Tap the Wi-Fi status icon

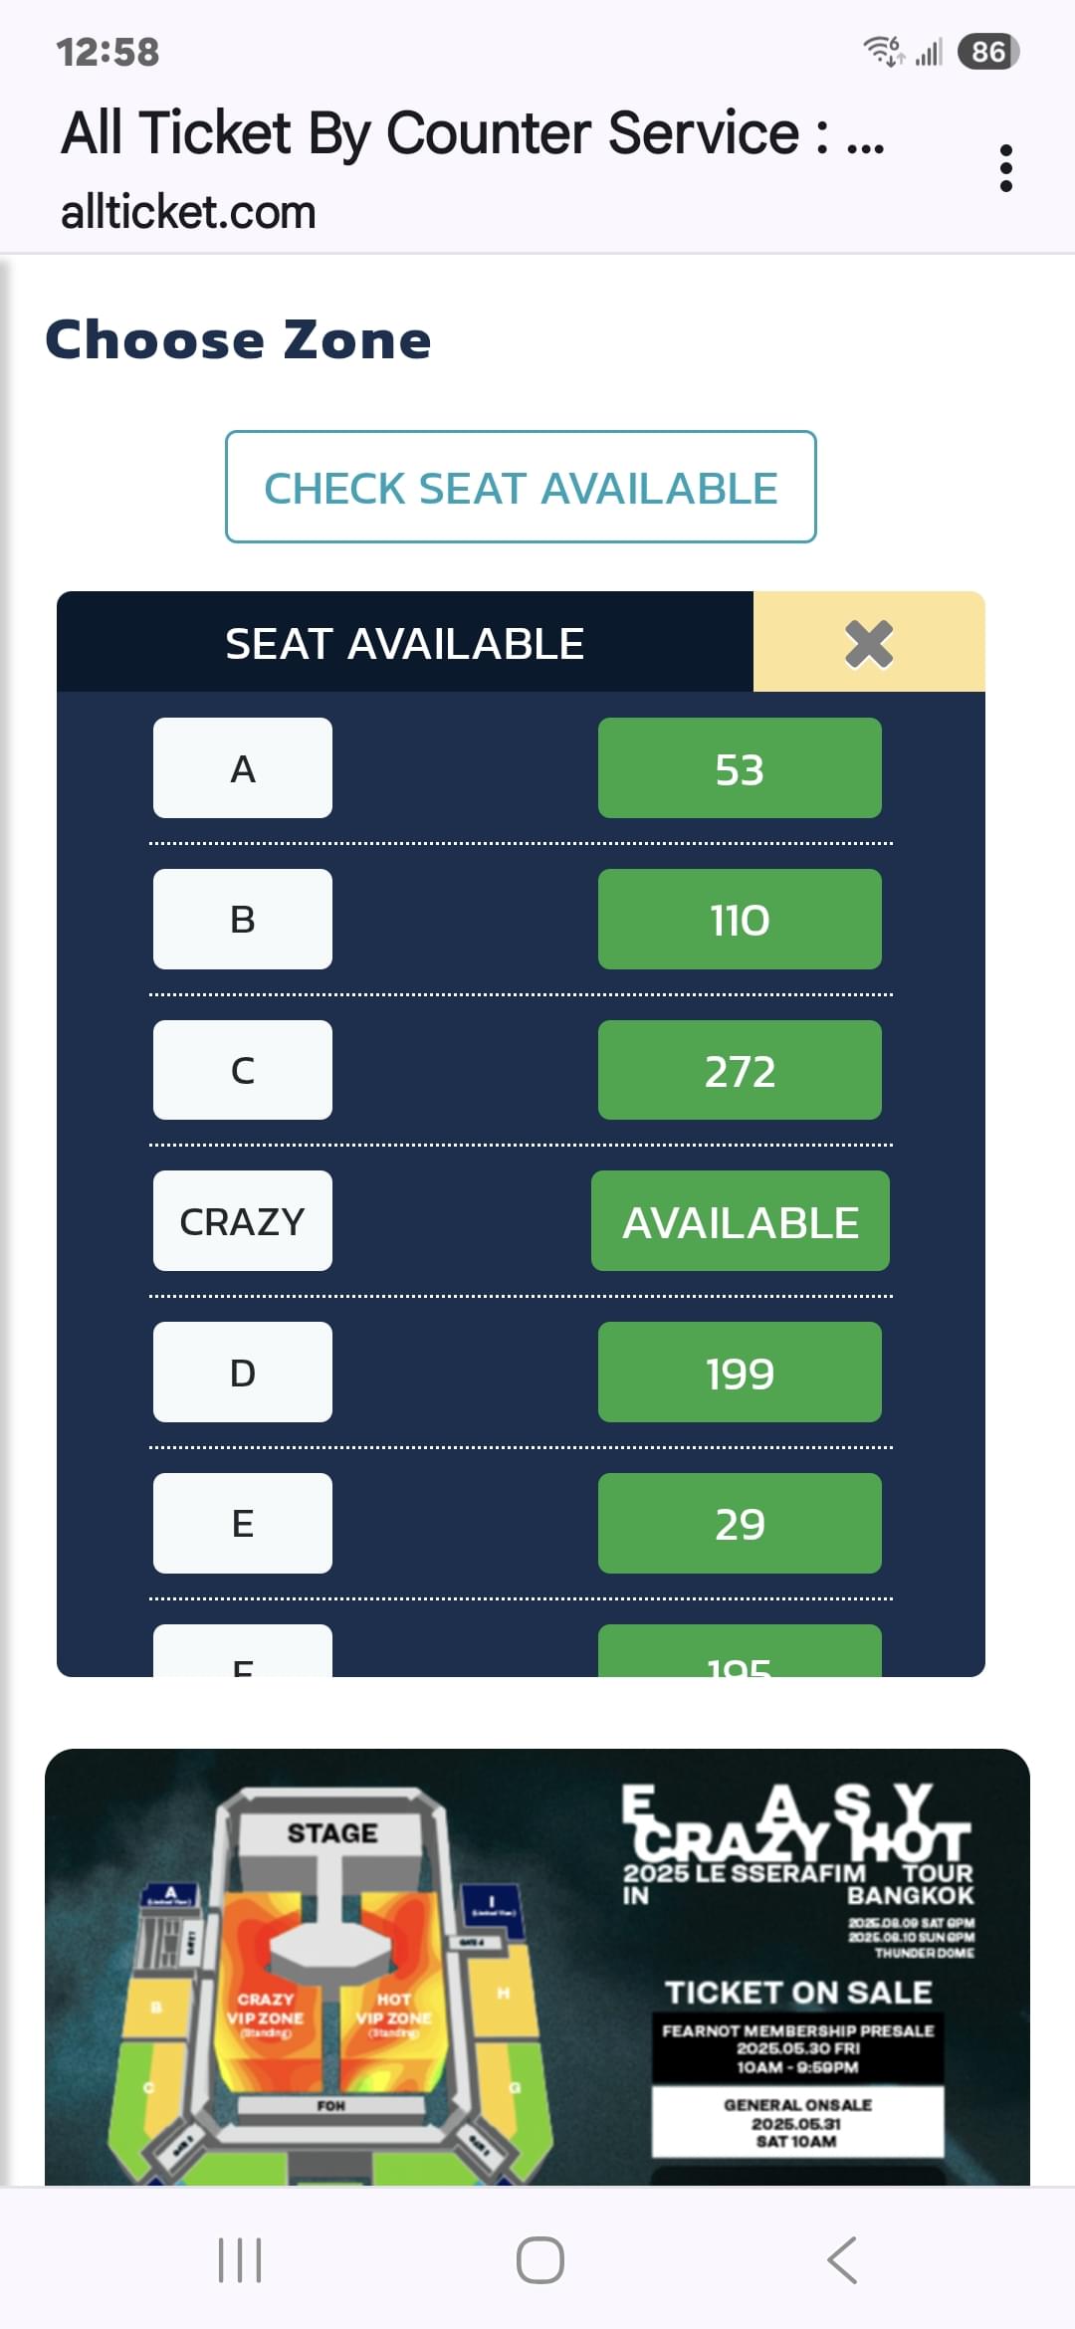(x=883, y=51)
